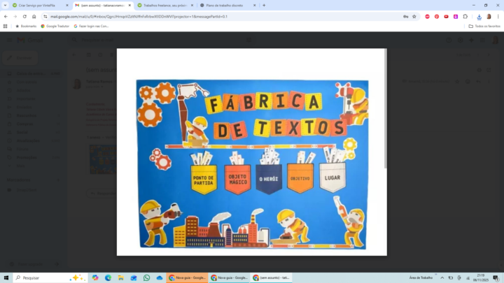Image resolution: width=504 pixels, height=283 pixels.
Task: Open the 'Trabalhos freelance' browser tab
Action: [x=164, y=5]
